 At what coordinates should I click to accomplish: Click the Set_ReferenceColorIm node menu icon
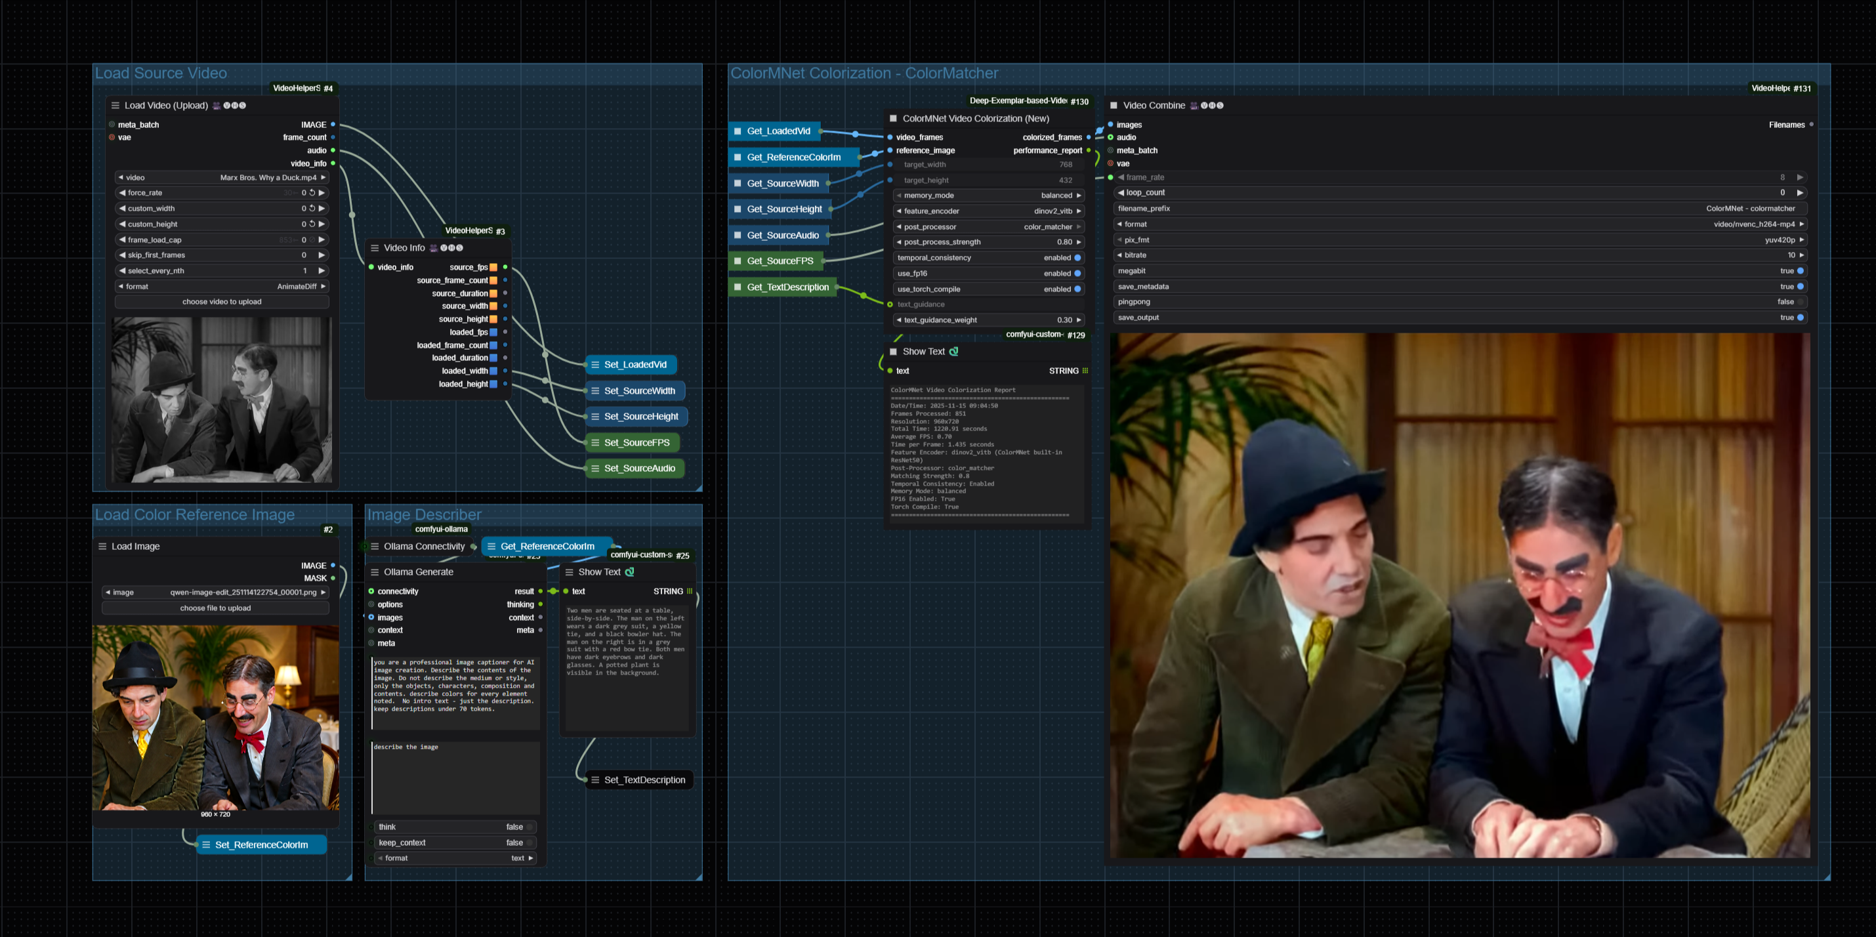pos(206,844)
